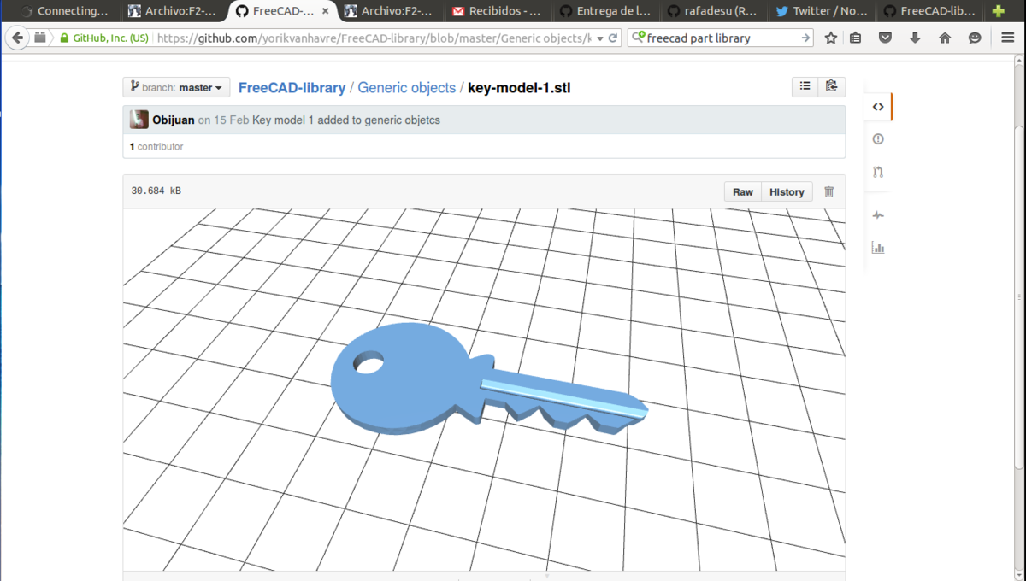Click the search arrow go button
This screenshot has width=1026, height=581.
click(x=805, y=38)
